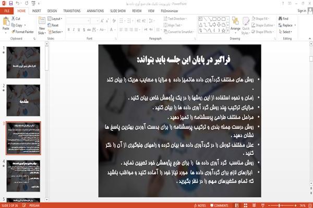
Task: Click Find in the Editing group
Action: (x=283, y=19)
